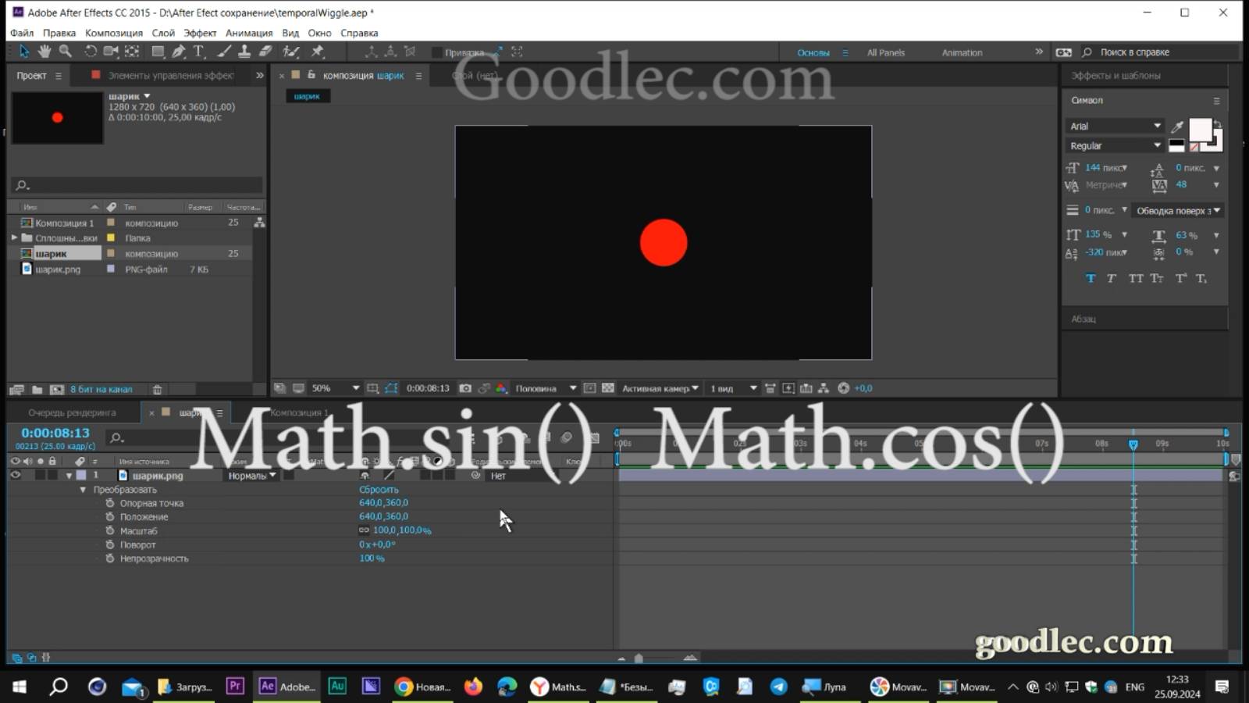Hide the шарик.png layer visibility
This screenshot has width=1249, height=703.
pos(14,476)
